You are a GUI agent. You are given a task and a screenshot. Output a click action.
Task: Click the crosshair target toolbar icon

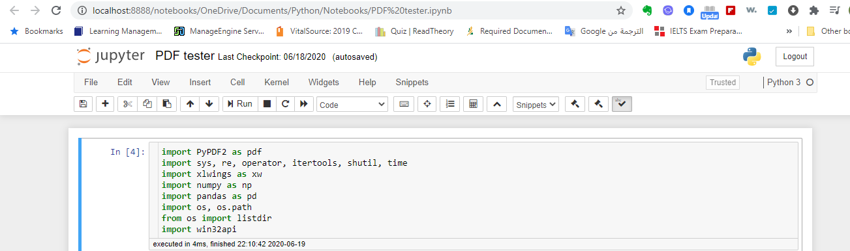tap(427, 104)
